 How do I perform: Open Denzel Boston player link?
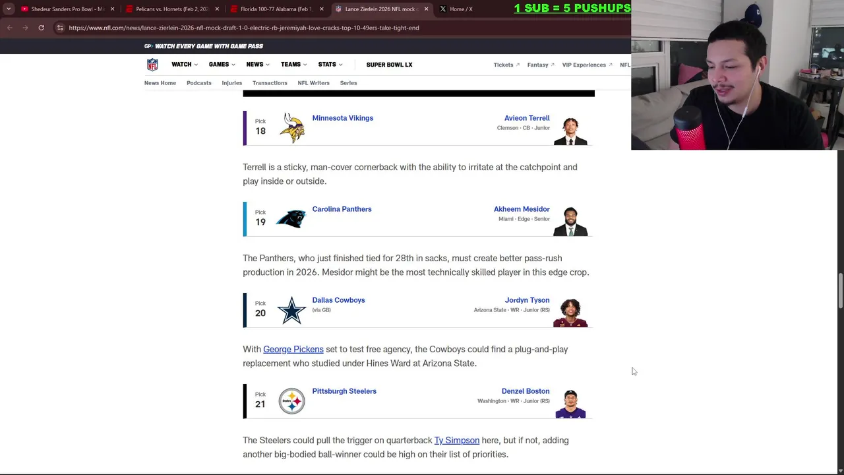pos(526,391)
